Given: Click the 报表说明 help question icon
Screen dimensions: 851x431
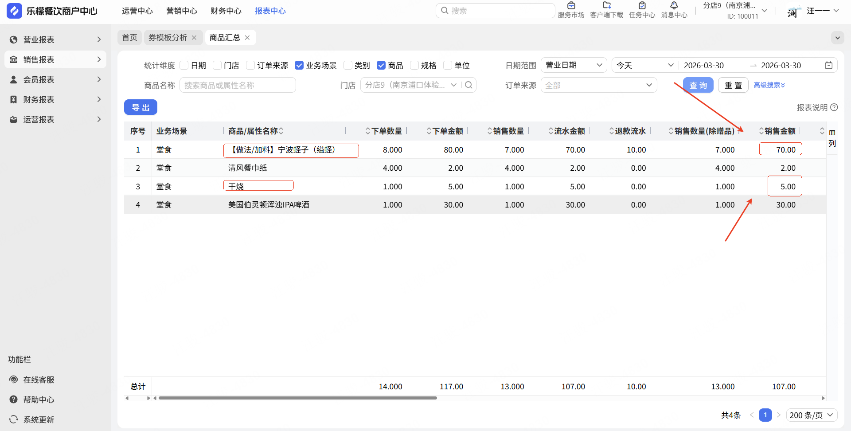Looking at the screenshot, I should (834, 107).
